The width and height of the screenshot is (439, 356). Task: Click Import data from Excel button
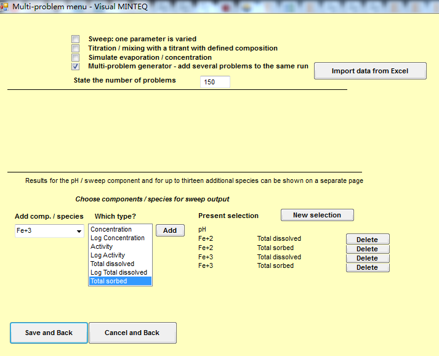click(x=370, y=71)
